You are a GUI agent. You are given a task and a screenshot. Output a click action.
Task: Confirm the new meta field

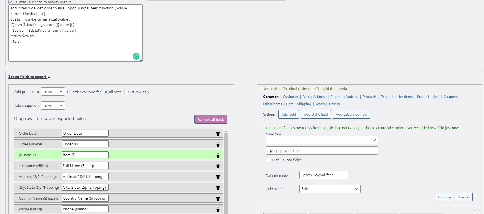pos(445,197)
